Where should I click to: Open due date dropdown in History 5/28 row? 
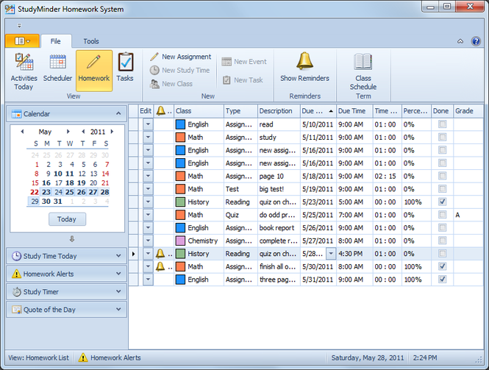coord(331,254)
